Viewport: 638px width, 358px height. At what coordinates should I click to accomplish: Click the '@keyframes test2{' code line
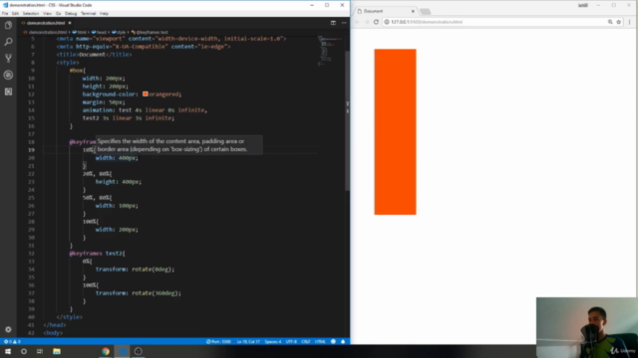tap(97, 254)
